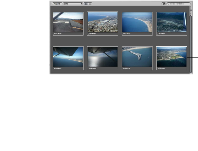Click the vertical browser scrollbar
Viewport: 198px width, 151px height.
191,44
